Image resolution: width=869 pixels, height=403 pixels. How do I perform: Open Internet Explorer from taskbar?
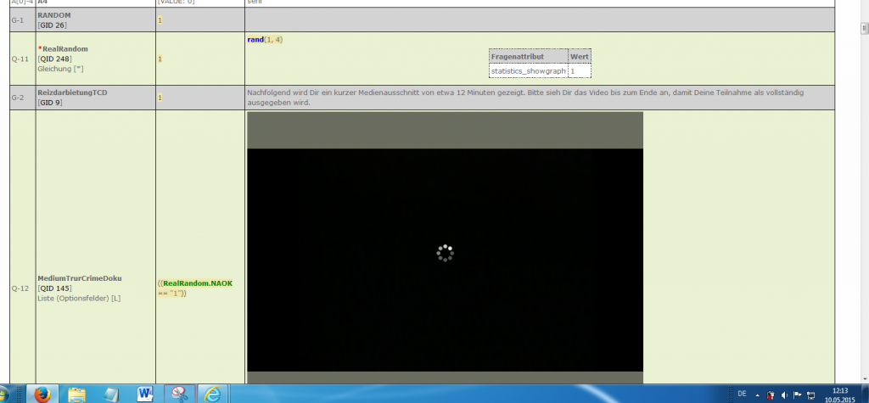click(214, 394)
